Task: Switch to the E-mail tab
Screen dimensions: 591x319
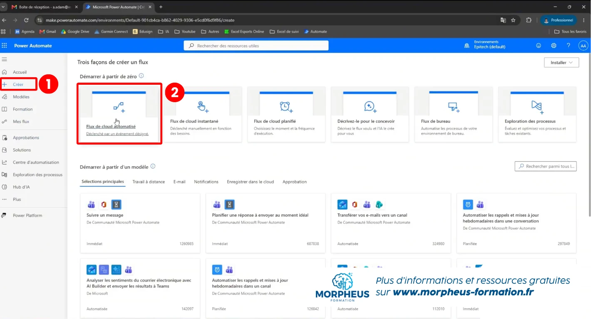Action: [179, 182]
